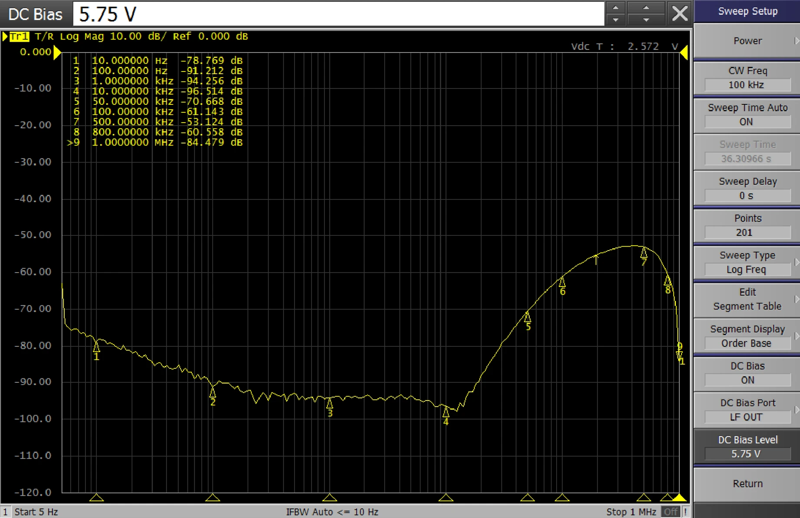
Task: Click the Tr1 trace label
Action: pyautogui.click(x=19, y=36)
